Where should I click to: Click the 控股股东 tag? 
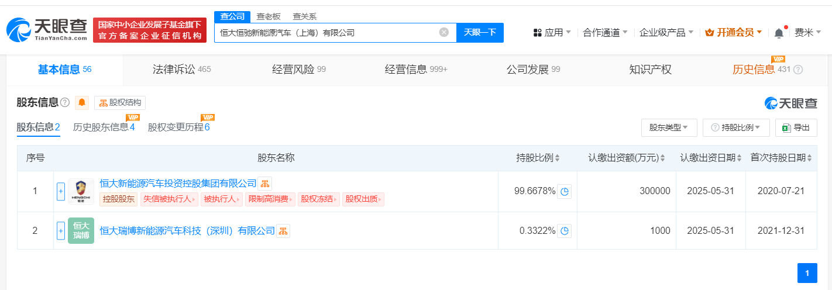[119, 199]
